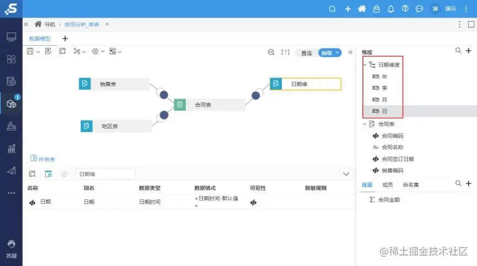Add a new measure with plus icon
This screenshot has height=266, width=477.
[469, 183]
